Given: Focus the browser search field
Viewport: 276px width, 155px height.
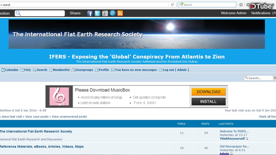Looking at the screenshot, I should [x=207, y=5].
